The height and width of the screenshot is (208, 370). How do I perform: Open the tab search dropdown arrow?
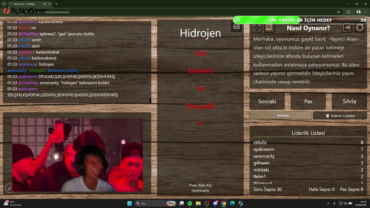4,4
